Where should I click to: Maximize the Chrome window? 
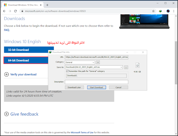(165, 3)
